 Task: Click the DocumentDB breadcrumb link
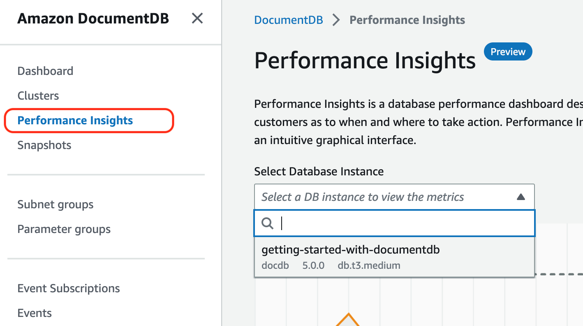(x=289, y=20)
